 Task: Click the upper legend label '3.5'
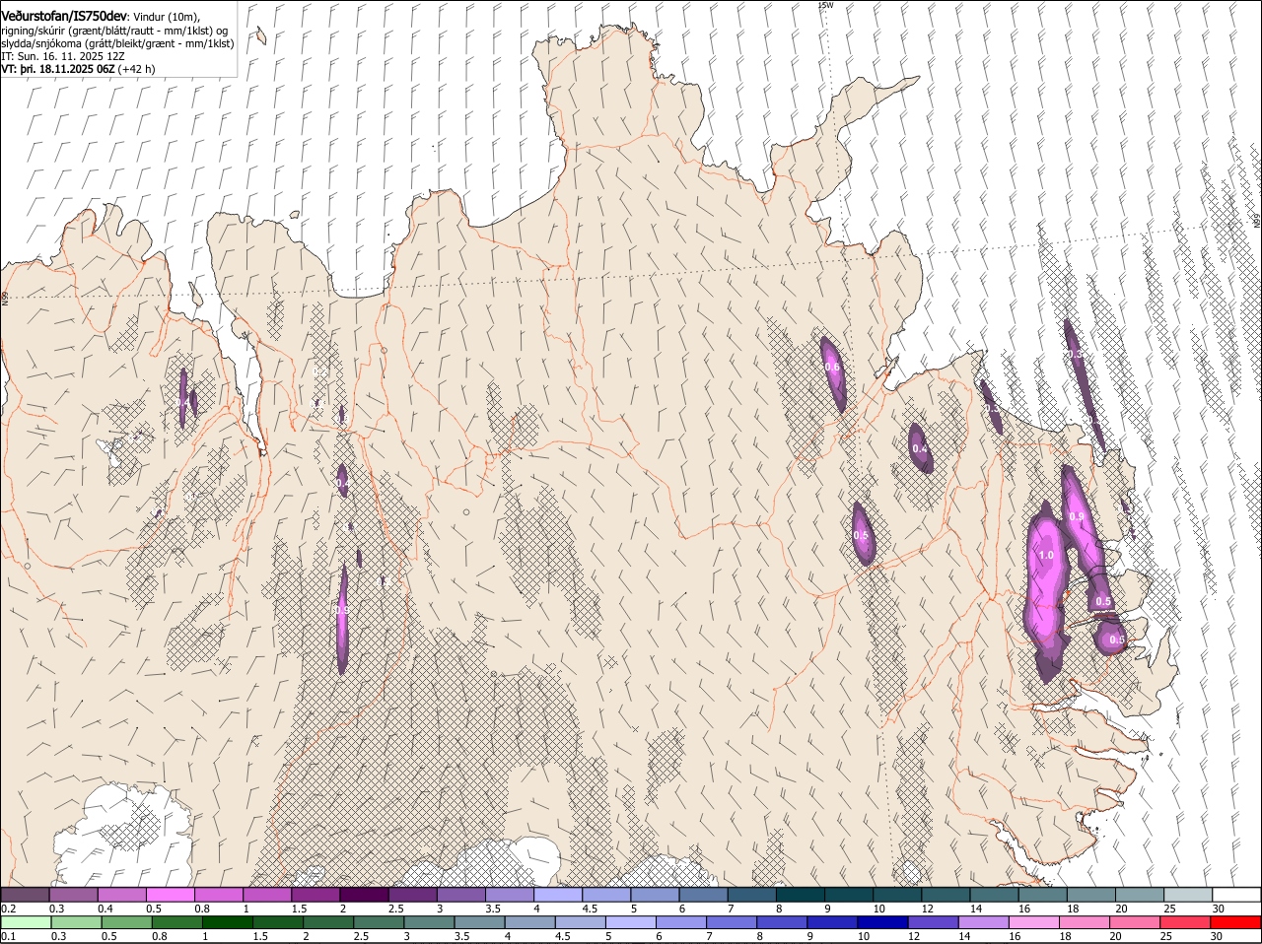coord(493,909)
